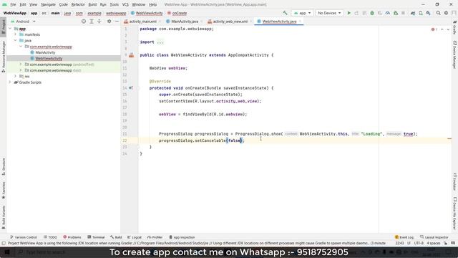Click the Debug app bug icon
Image resolution: width=458 pixels, height=258 pixels.
(372, 13)
